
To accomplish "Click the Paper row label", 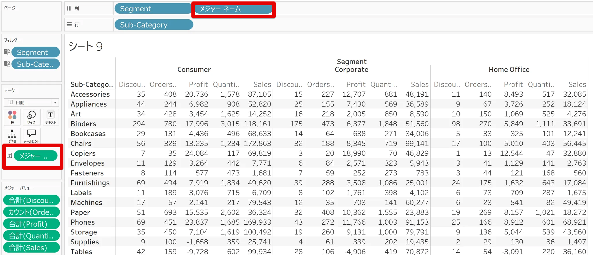I will tap(80, 212).
